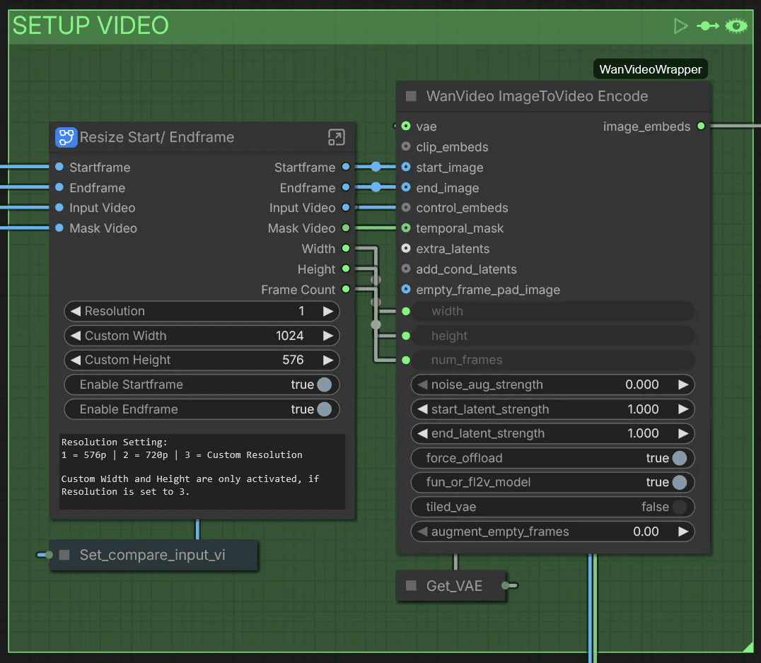Click the control_embeds input port

click(x=406, y=208)
